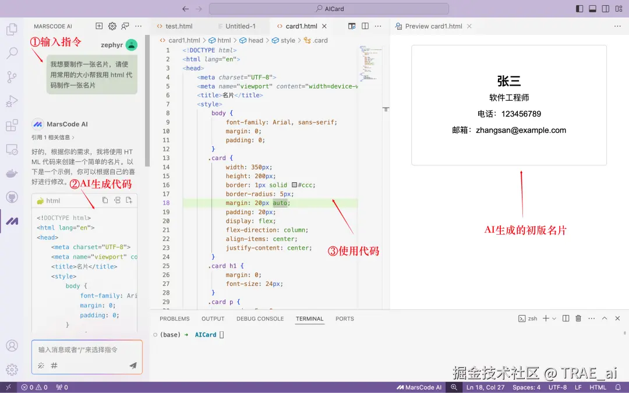The image size is (629, 393).
Task: Open the Explorer view in activity bar
Action: click(x=12, y=29)
